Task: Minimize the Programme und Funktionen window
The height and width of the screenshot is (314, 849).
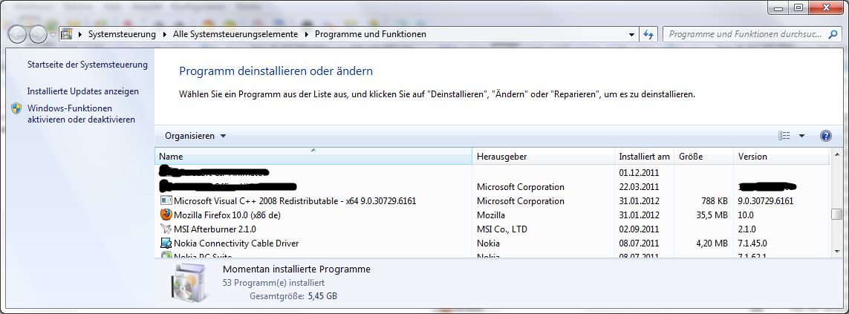Action: tap(778, 7)
